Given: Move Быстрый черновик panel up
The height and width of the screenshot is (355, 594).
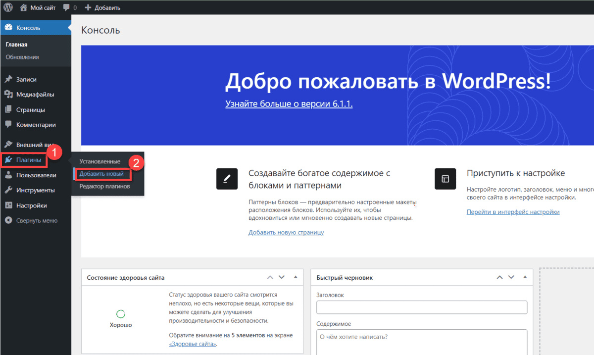Looking at the screenshot, I should click(500, 277).
